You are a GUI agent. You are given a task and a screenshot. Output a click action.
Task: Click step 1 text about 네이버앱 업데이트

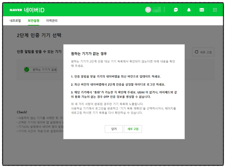[116, 77]
